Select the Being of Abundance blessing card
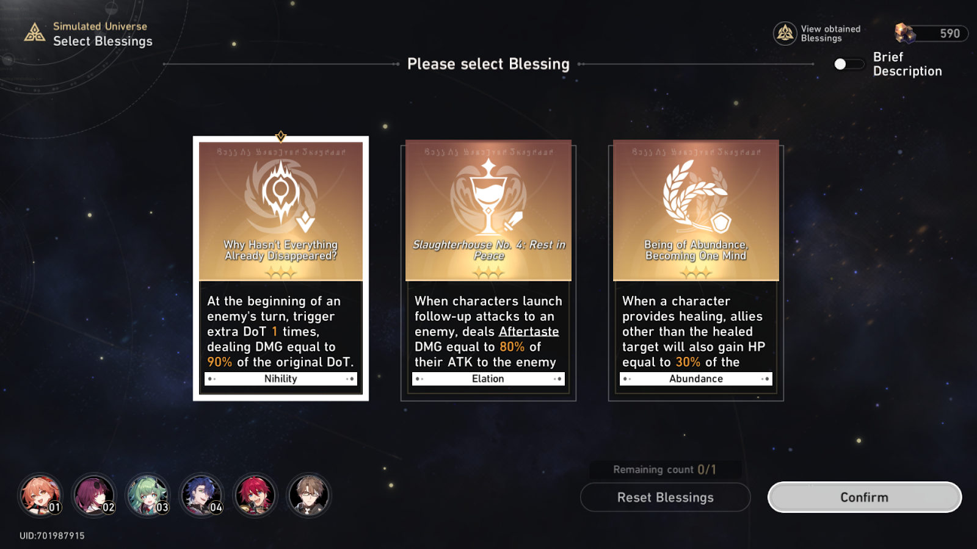977x549 pixels. [x=696, y=270]
